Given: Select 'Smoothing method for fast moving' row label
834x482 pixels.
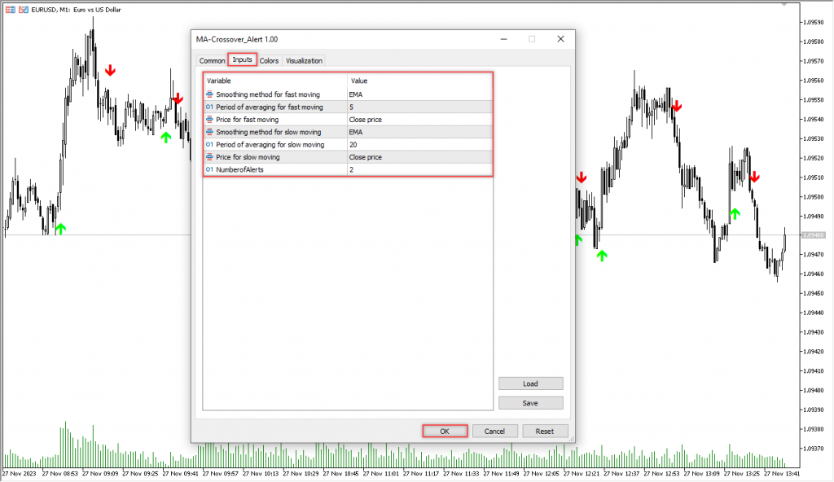Looking at the screenshot, I should point(268,94).
